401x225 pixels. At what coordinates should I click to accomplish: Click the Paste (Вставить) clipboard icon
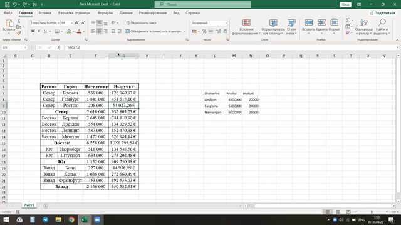(x=9, y=23)
